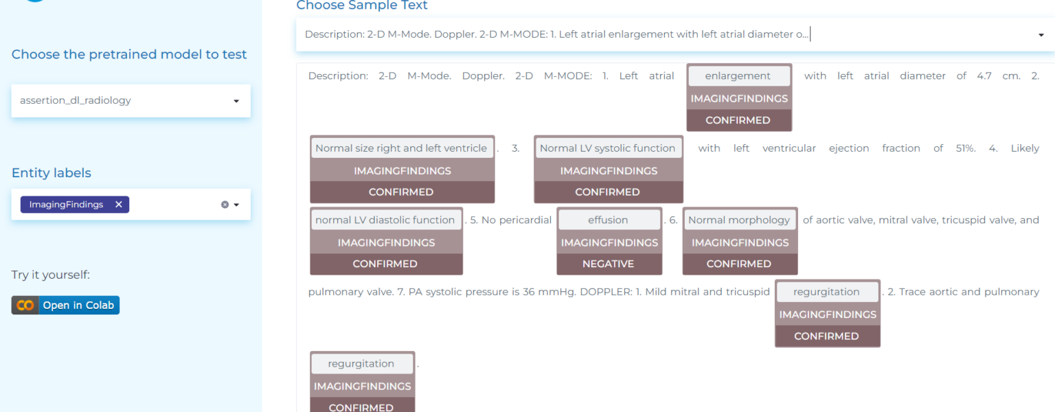The height and width of the screenshot is (412, 1055).
Task: Select 'Normal LV systolic function' entity
Action: (607, 148)
